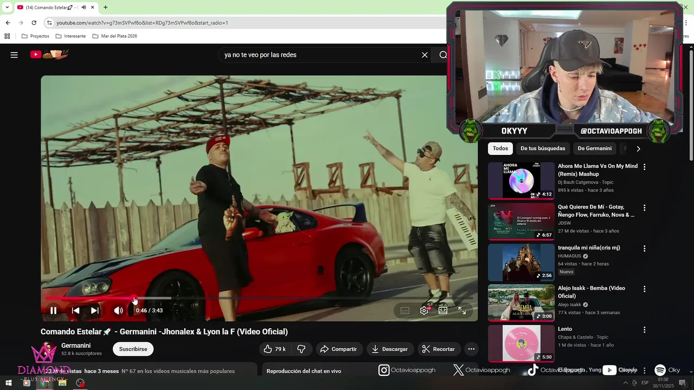This screenshot has width=694, height=390.
Task: Open options for Ahora Me Llama mashup
Action: [644, 167]
